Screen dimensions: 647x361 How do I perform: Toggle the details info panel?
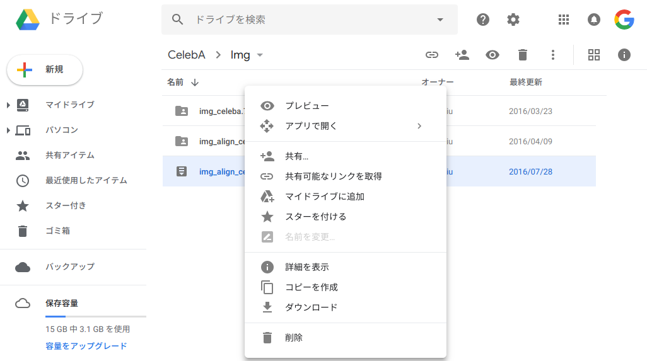624,55
